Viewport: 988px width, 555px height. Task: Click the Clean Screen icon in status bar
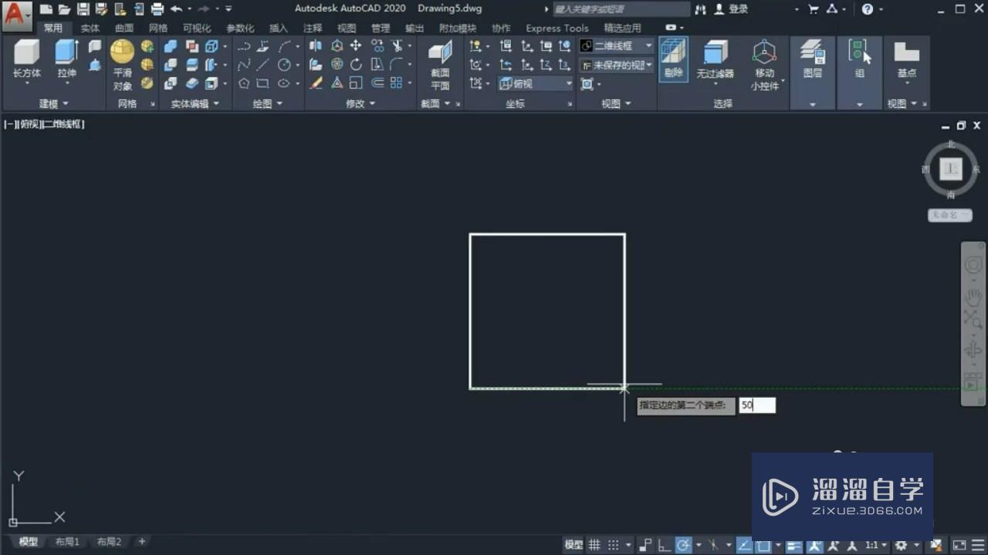[958, 545]
